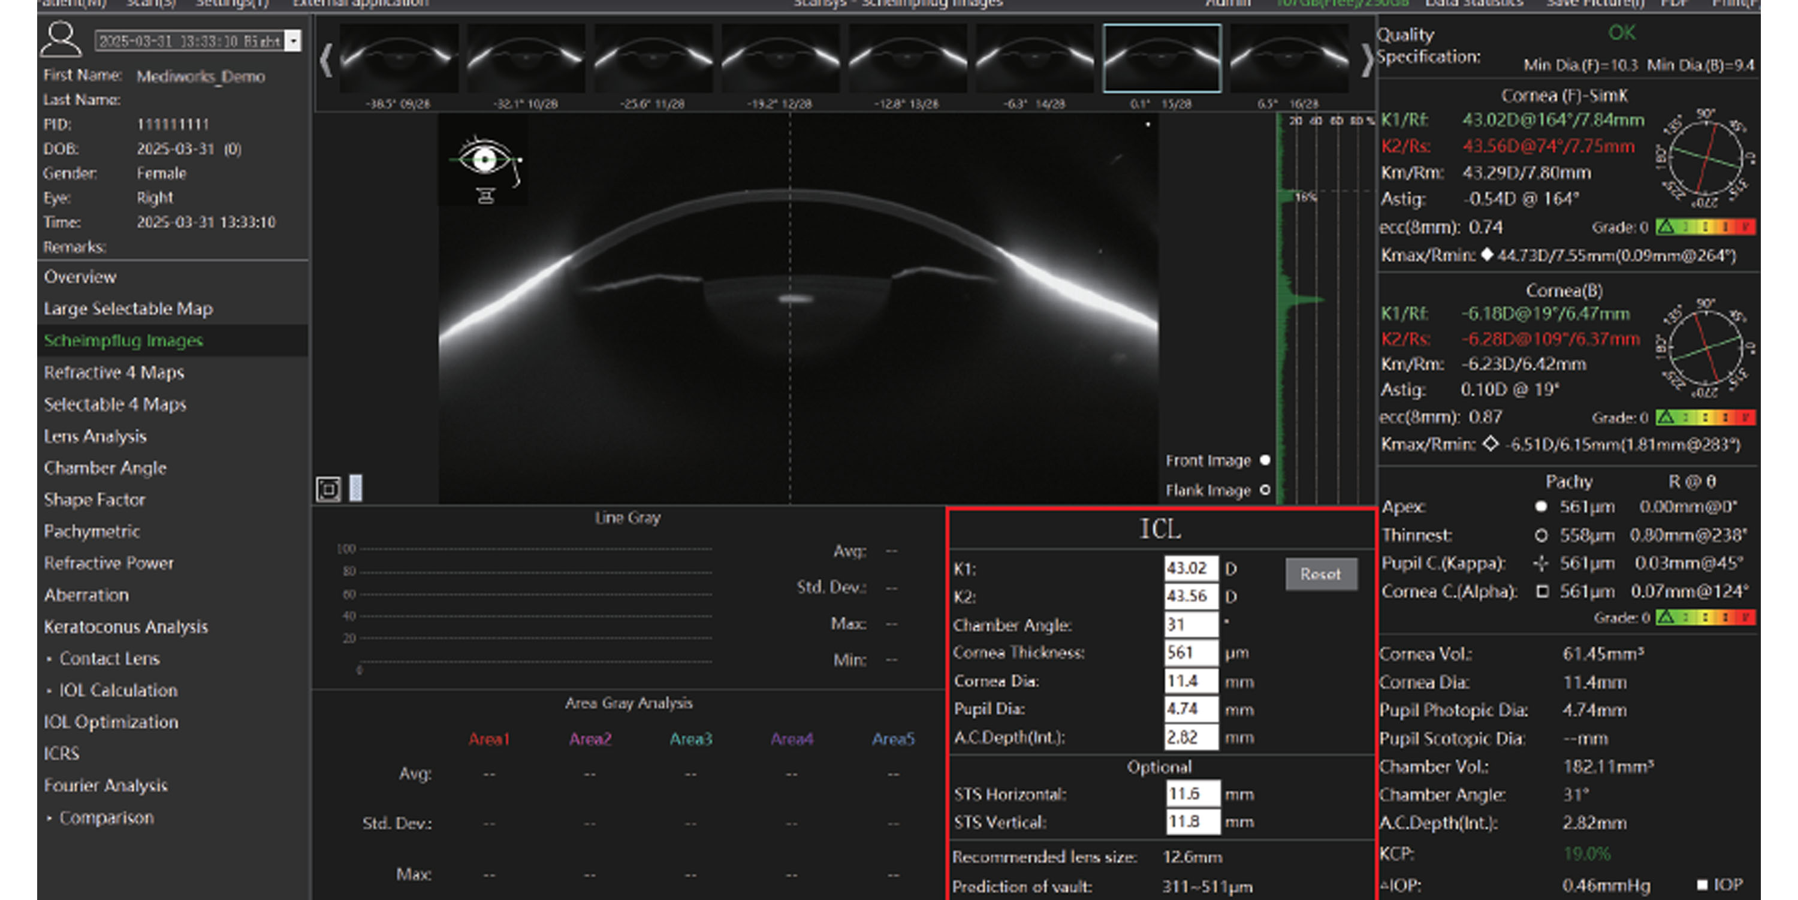Open Keratoconus Analysis view
The width and height of the screenshot is (1798, 900).
click(126, 627)
